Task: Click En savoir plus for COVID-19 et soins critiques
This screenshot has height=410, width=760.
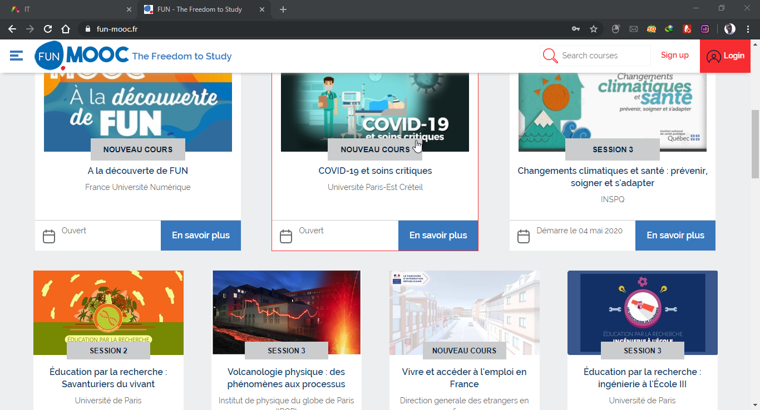Action: [438, 236]
